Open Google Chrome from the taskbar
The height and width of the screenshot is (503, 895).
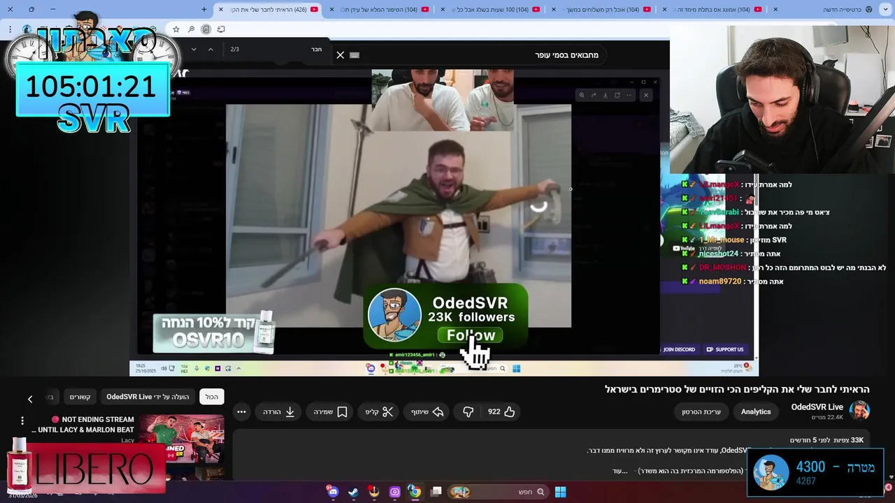pos(415,492)
